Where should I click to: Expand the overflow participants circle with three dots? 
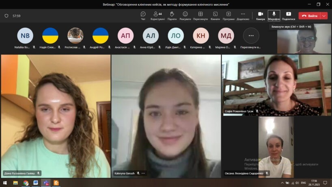(251, 36)
